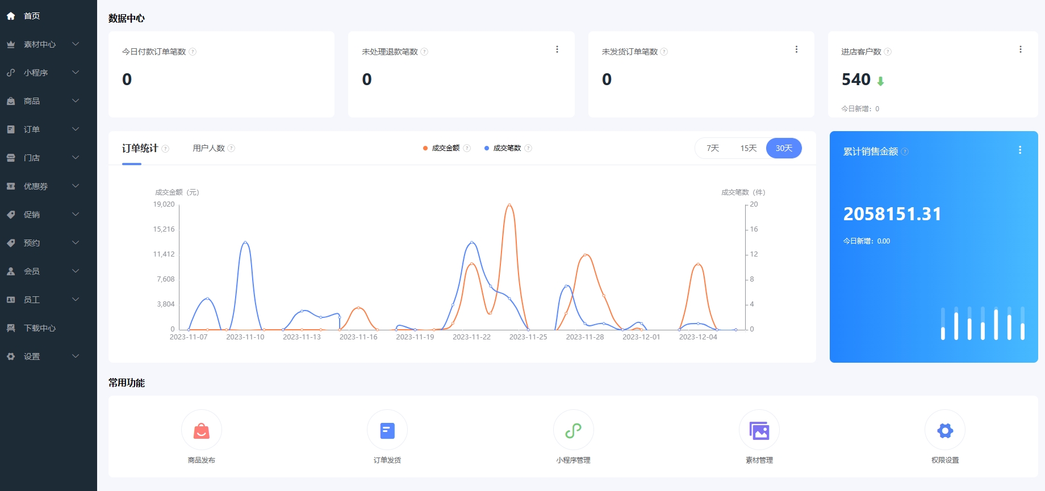Image resolution: width=1045 pixels, height=491 pixels.
Task: Open help tooltip for 累计销售金额
Action: (905, 152)
